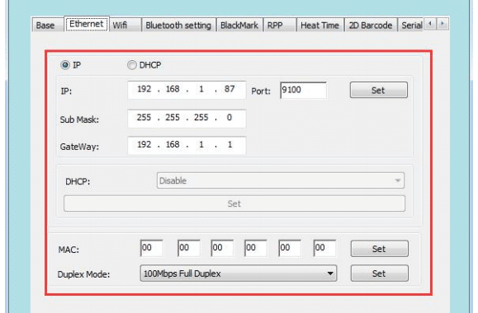Click the Set button beside MAC fields
Viewport: 478px width, 313px height.
379,249
